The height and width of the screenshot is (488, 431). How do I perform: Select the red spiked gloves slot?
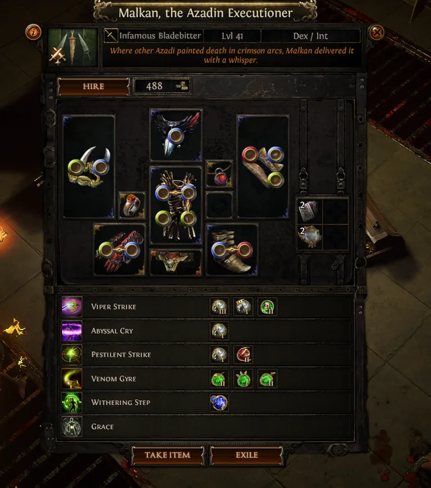pyautogui.click(x=120, y=249)
